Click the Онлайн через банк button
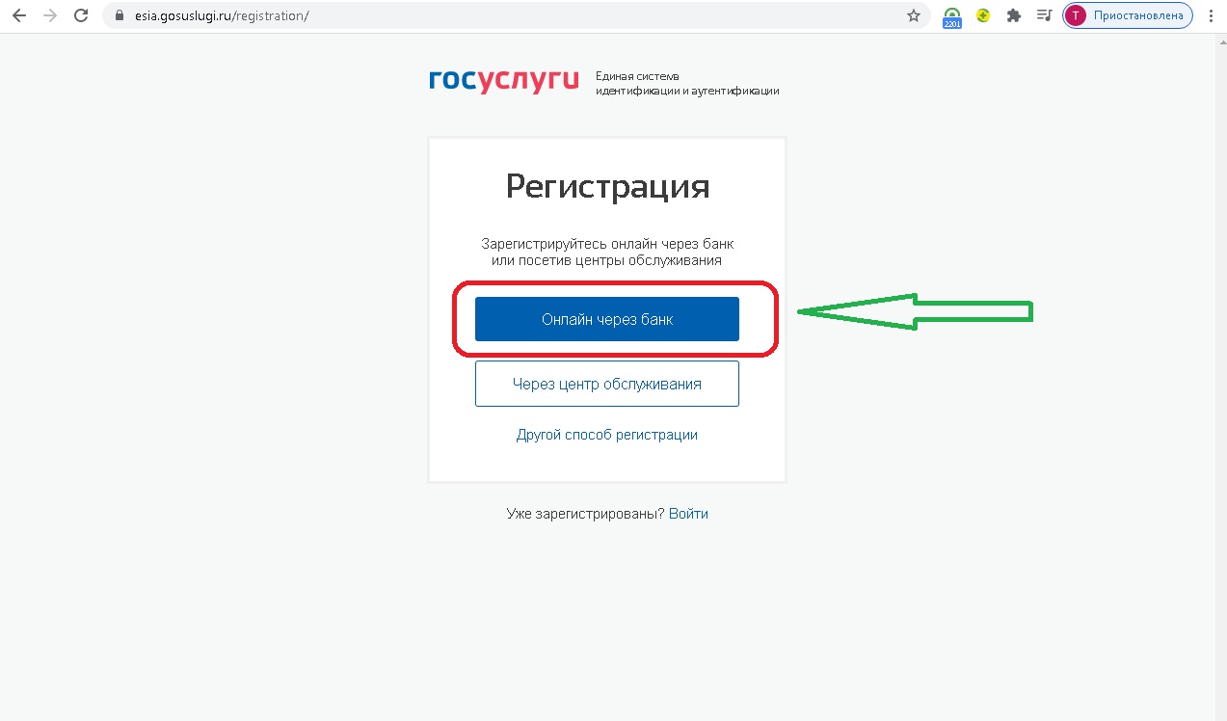 pos(607,319)
